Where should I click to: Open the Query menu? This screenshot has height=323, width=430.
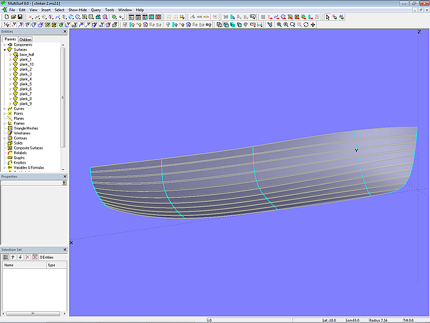pos(96,10)
